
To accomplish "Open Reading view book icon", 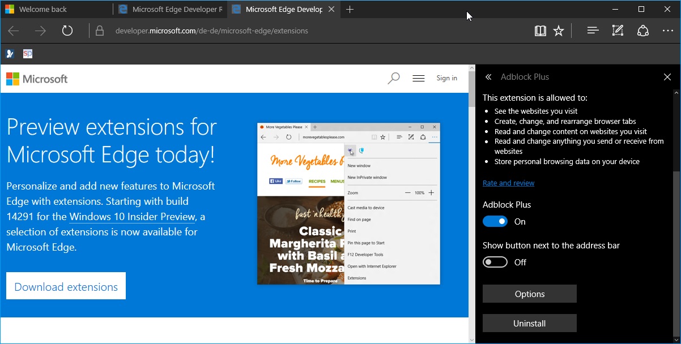I will 540,31.
